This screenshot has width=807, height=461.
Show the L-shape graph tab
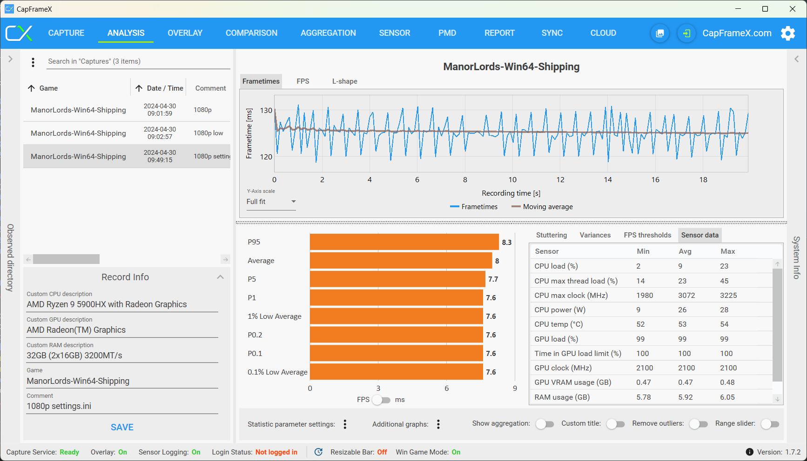pos(345,81)
